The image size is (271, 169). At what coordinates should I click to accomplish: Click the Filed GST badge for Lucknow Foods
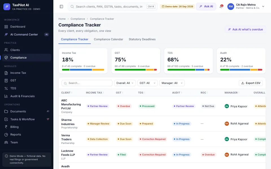pyautogui.click(x=122, y=155)
